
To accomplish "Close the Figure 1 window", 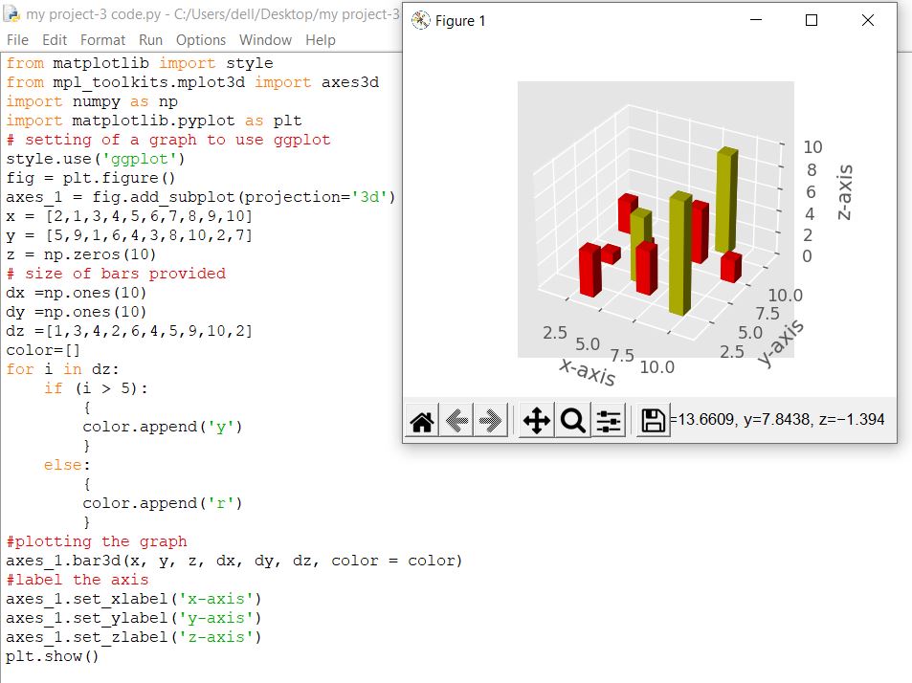I will 868,20.
